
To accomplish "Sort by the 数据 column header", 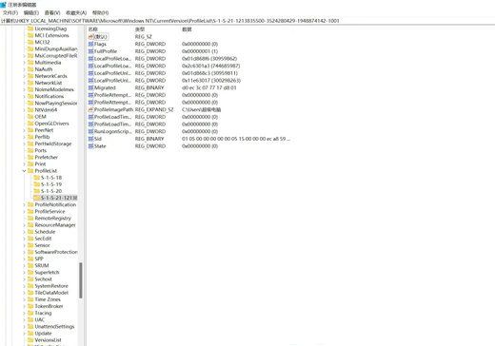I will click(x=187, y=29).
